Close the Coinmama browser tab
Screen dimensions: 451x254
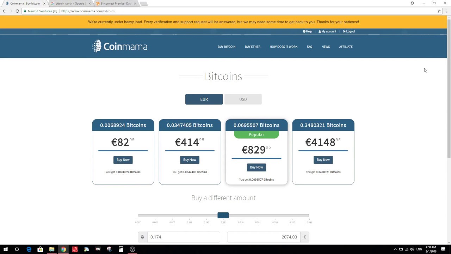coord(44,4)
